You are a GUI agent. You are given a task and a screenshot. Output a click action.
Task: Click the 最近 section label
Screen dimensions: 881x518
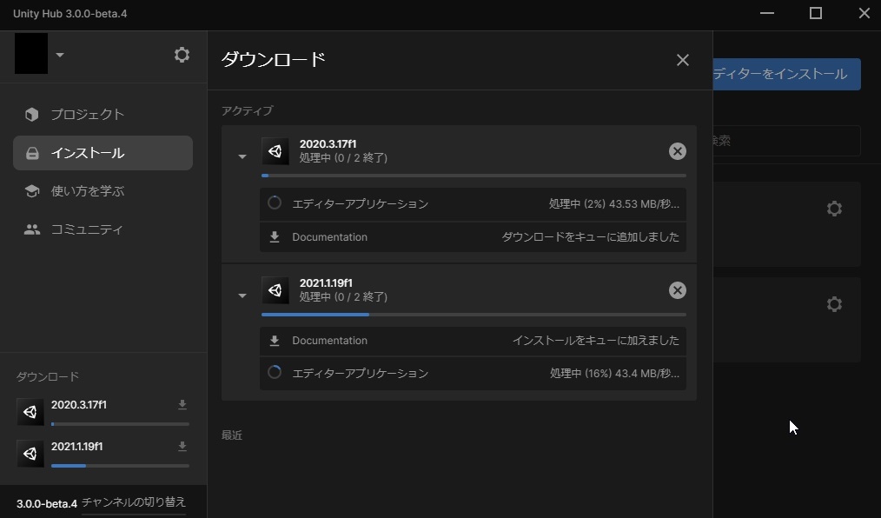pos(231,435)
